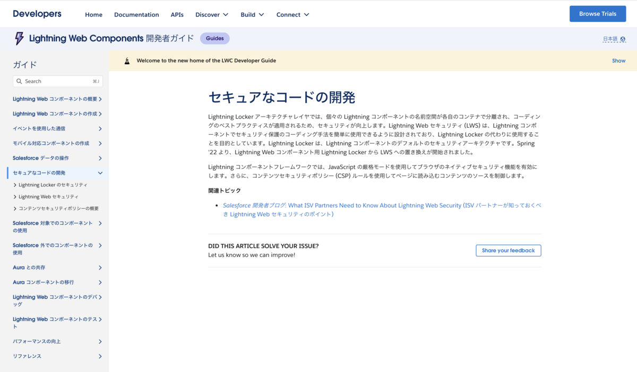Click the セキュアなコードの開発 page heading
This screenshot has width=637, height=372.
282,98
